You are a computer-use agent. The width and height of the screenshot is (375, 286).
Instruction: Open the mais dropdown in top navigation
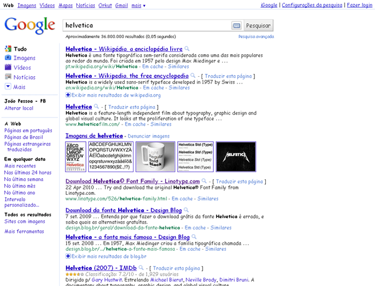pyautogui.click(x=138, y=5)
